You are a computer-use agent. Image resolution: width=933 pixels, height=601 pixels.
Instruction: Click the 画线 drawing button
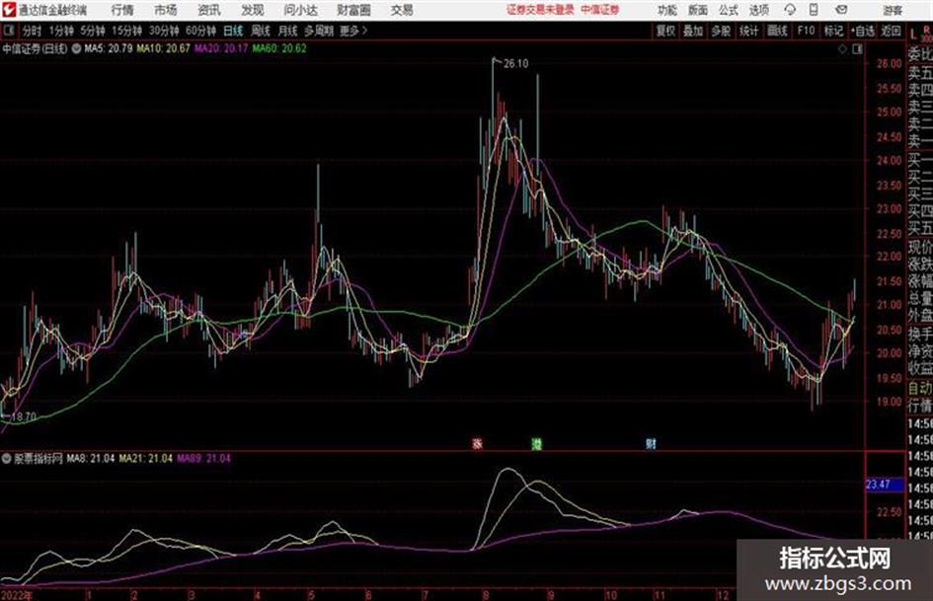click(777, 31)
